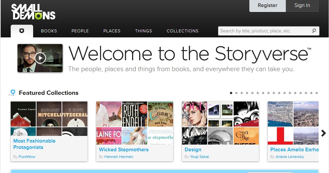The image size is (329, 173).
Task: Click the Margaret Mitchell book cover
Action: (x=49, y=114)
